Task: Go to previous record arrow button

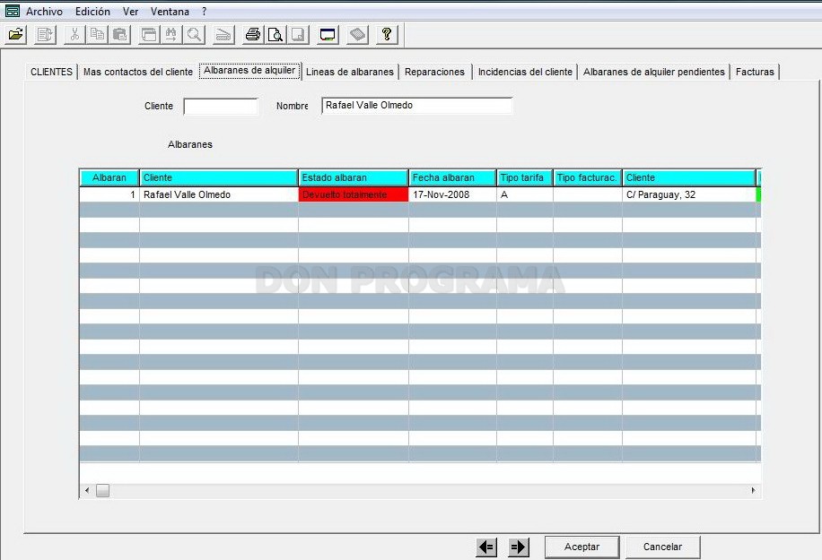Action: 486,547
